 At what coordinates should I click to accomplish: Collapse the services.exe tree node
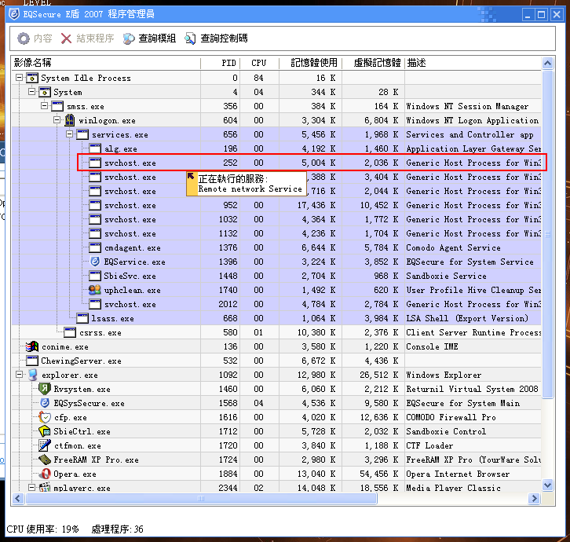[69, 134]
